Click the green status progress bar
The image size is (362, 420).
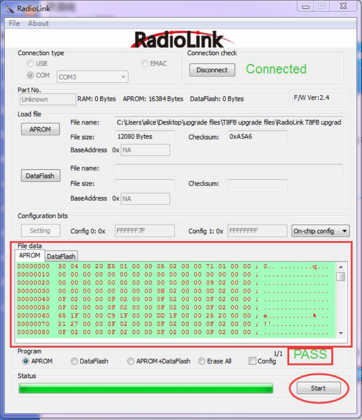coord(146,388)
